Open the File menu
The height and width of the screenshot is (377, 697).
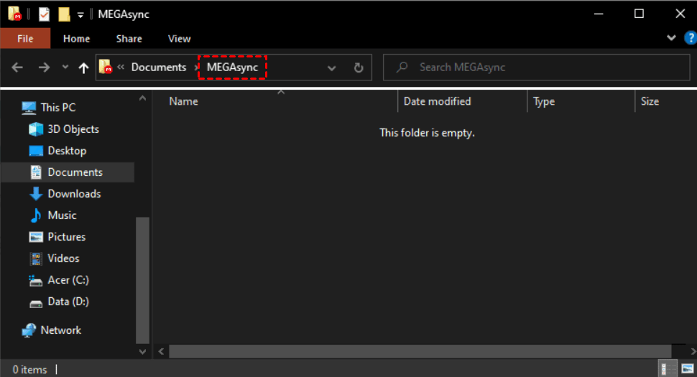25,39
